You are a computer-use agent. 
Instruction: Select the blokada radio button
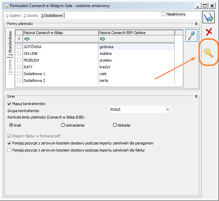coord(115,125)
